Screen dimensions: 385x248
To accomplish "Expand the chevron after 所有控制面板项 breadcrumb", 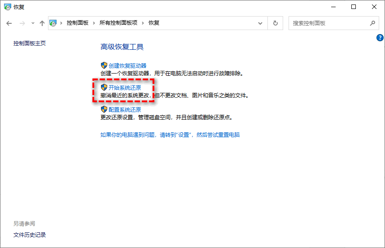I will pos(144,23).
